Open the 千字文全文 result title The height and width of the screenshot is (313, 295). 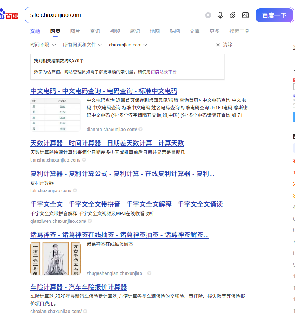(127, 204)
